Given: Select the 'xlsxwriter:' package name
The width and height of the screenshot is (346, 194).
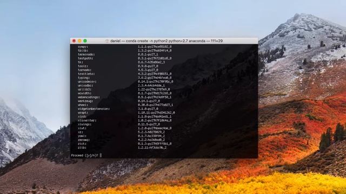Looking at the screenshot, I should (x=87, y=121).
